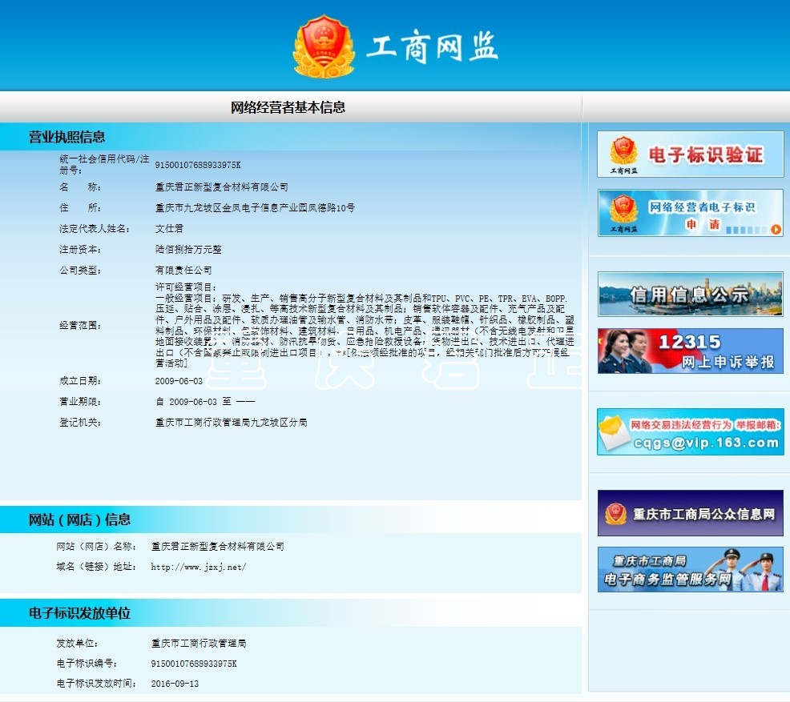The height and width of the screenshot is (702, 790).
Task: Open the http://www.jzxj.net/ website link
Action: [x=198, y=568]
